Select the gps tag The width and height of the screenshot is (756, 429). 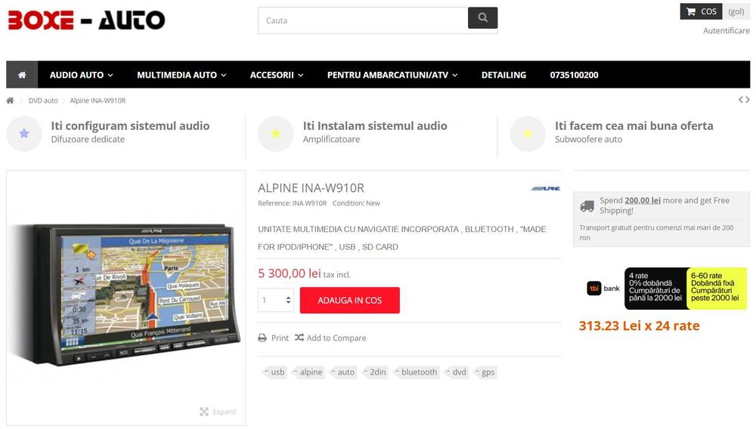[485, 372]
